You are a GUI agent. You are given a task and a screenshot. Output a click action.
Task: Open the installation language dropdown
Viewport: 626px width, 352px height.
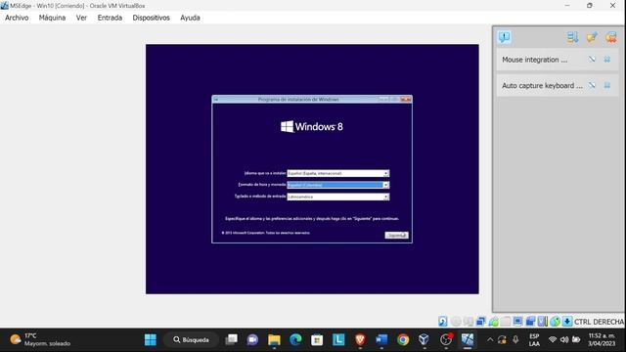click(x=338, y=174)
